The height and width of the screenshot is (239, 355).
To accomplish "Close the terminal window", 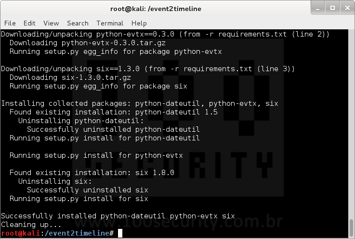I will [347, 8].
